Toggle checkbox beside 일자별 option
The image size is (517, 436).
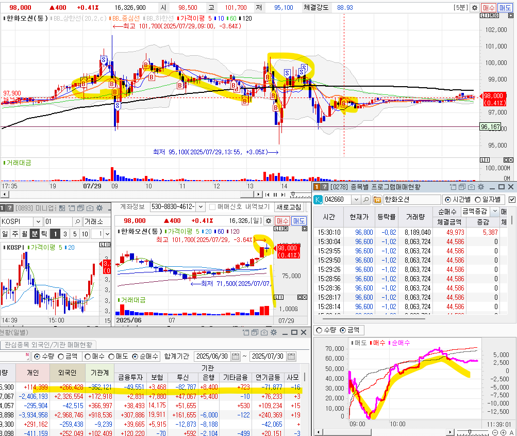(512, 200)
